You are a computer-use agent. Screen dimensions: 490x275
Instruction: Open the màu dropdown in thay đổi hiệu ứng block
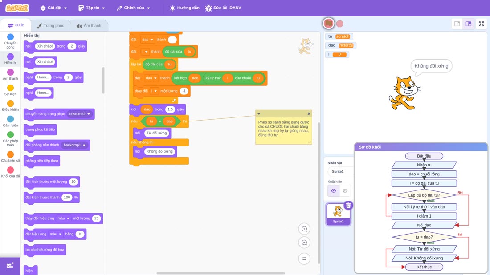63,218
